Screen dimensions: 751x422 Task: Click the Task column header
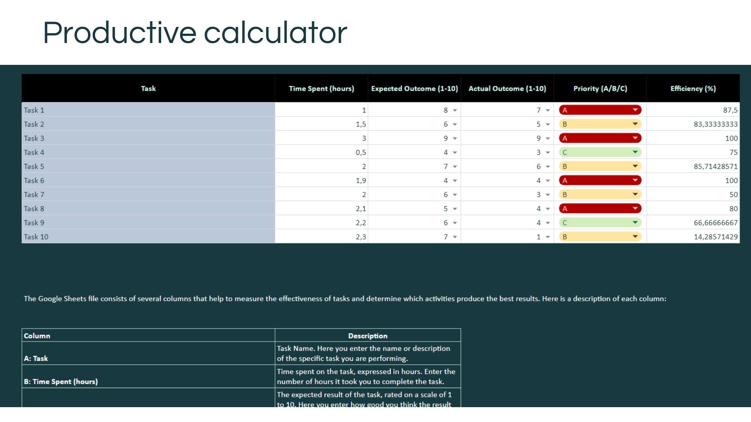point(148,89)
